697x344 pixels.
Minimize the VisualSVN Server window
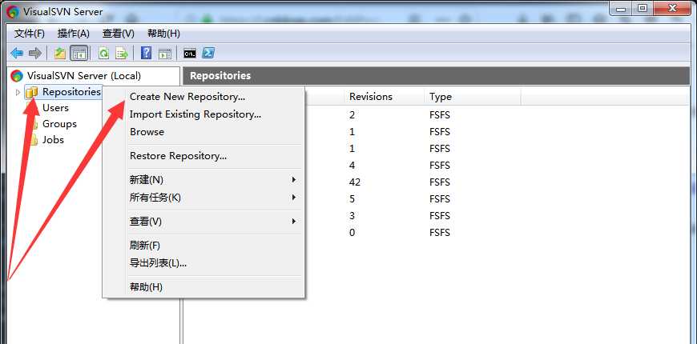(x=621, y=10)
